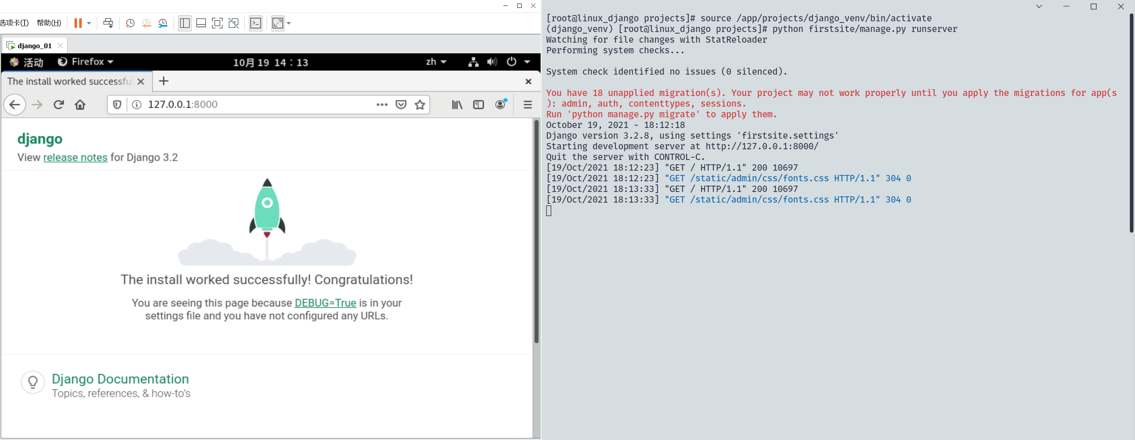Click the 'Run python manage.py migrate' warning line

(661, 115)
